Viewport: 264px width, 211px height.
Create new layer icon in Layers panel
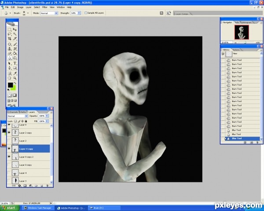pos(42,186)
